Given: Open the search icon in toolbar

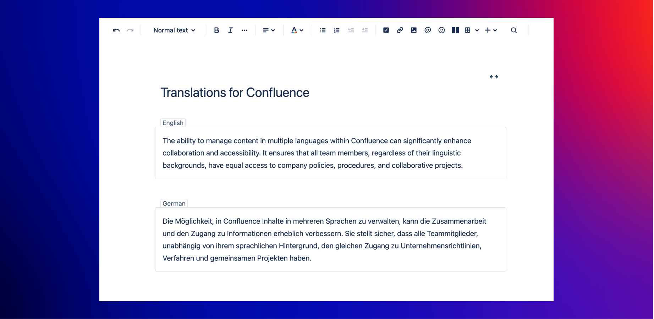Looking at the screenshot, I should click(514, 30).
